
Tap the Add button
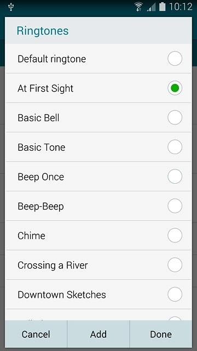99,334
